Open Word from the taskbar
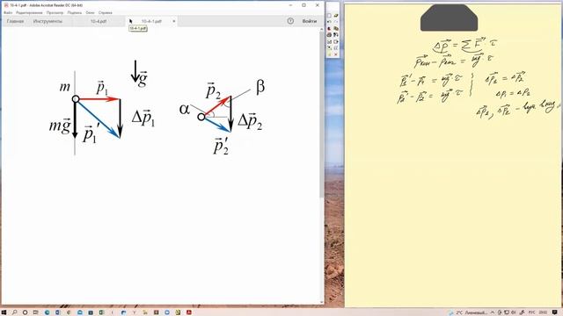Screen dimensions: 563x316 point(57,312)
